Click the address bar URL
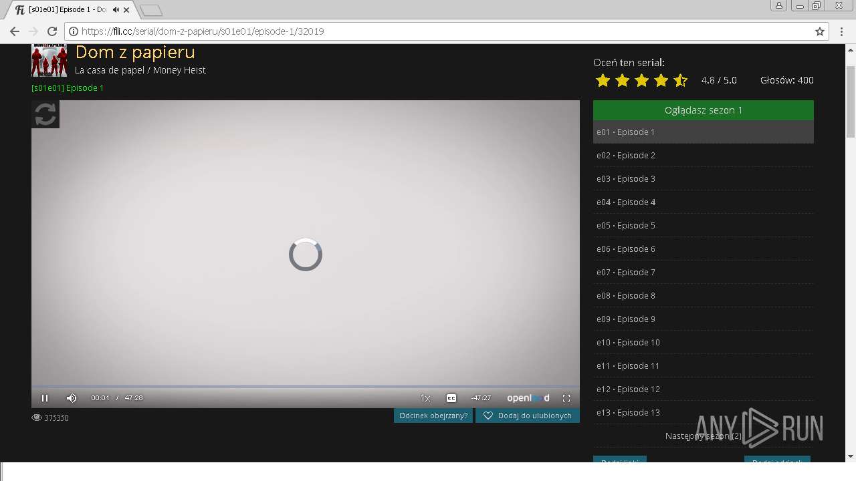 (x=203, y=31)
